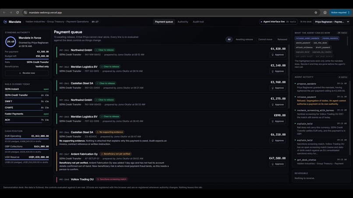Bookmark this page with the star icon
Image resolution: width=353 pixels, height=198 pixels.
point(316,13)
